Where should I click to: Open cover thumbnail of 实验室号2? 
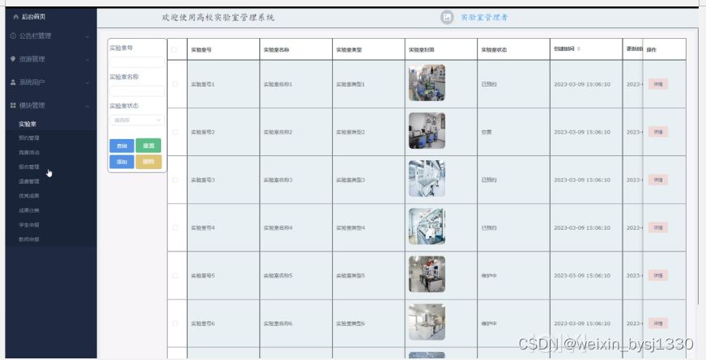(x=427, y=130)
